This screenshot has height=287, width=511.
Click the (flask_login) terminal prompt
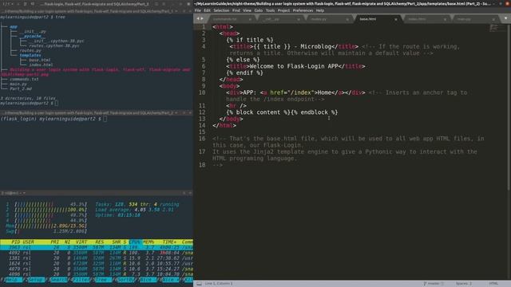50,119
